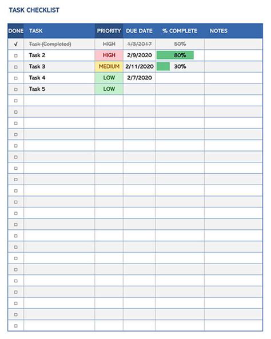Click the DUE DATE column header

[x=140, y=31]
